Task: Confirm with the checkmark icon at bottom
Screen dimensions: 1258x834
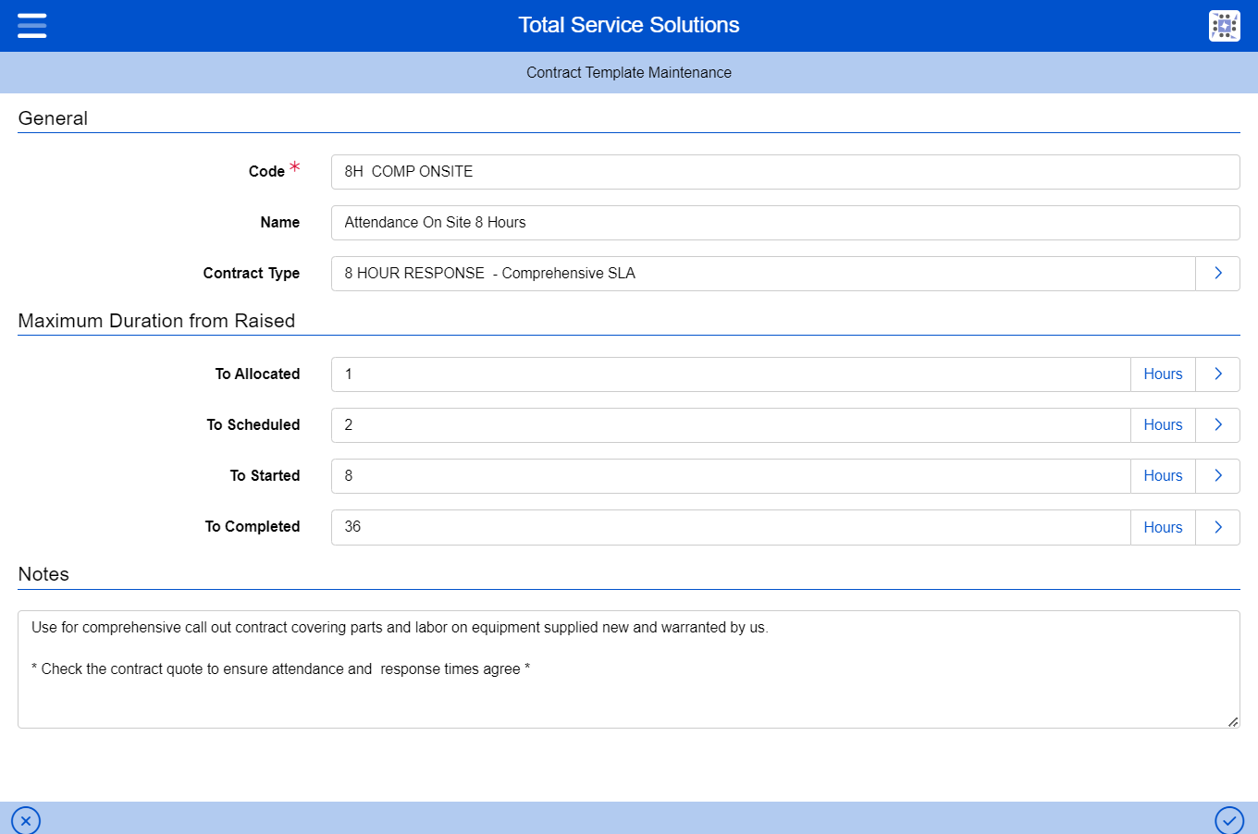Action: (1229, 820)
